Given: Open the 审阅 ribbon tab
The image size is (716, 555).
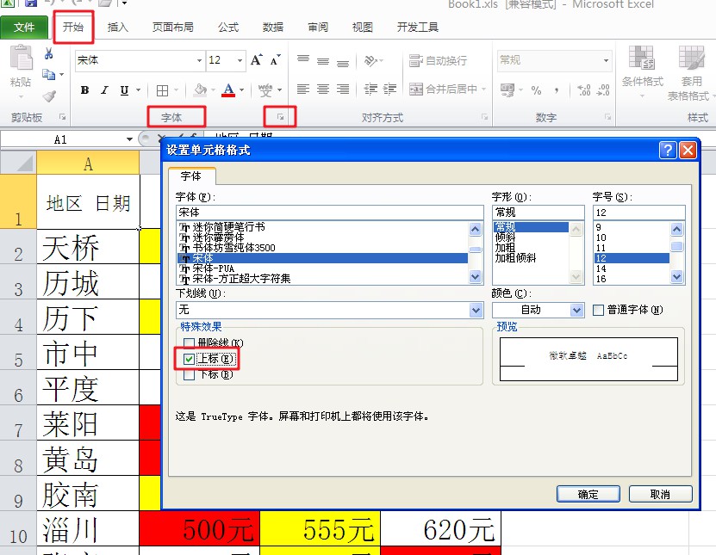Looking at the screenshot, I should pyautogui.click(x=317, y=27).
